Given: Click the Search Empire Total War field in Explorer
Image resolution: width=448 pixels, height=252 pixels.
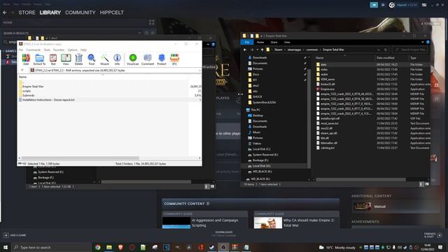Looking at the screenshot, I should [411, 50].
